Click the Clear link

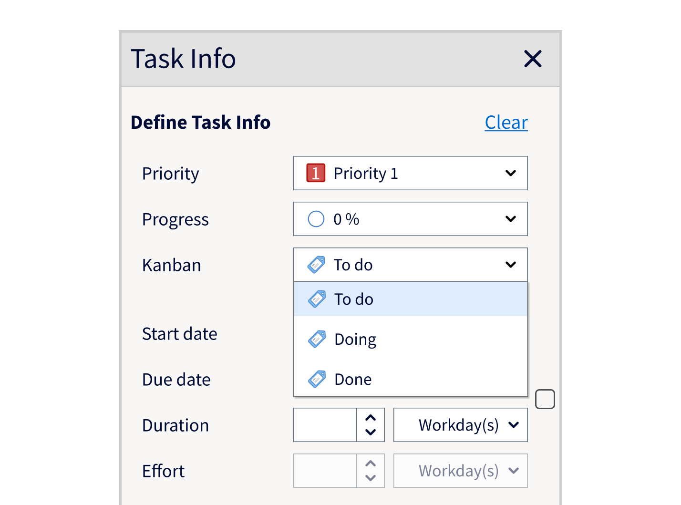coord(506,122)
